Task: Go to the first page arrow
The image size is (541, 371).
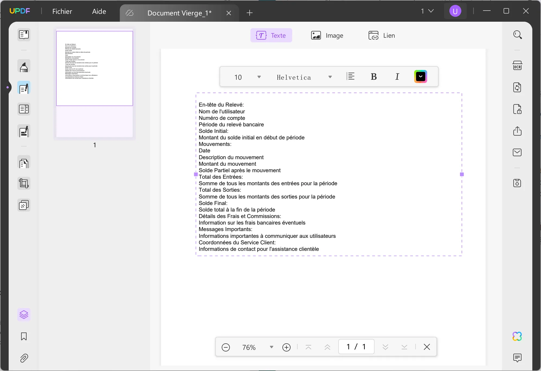Action: click(308, 347)
